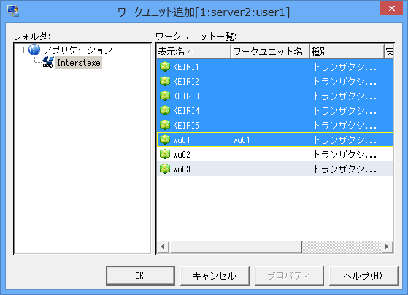Select the KEIRI1 display name text
The height and width of the screenshot is (295, 408).
click(186, 67)
